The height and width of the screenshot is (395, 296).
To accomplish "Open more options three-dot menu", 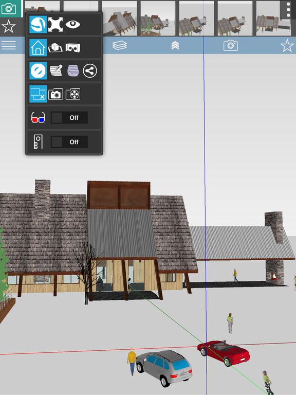I will (288, 10).
